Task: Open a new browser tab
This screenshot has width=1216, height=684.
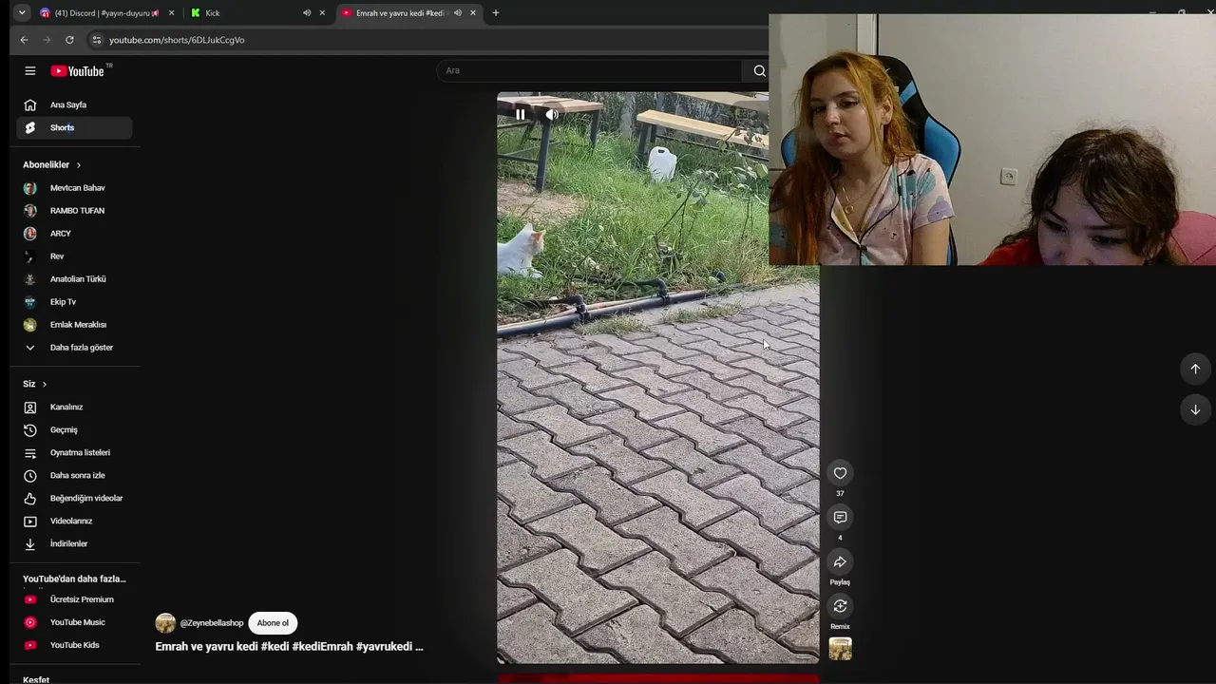Action: 495,13
